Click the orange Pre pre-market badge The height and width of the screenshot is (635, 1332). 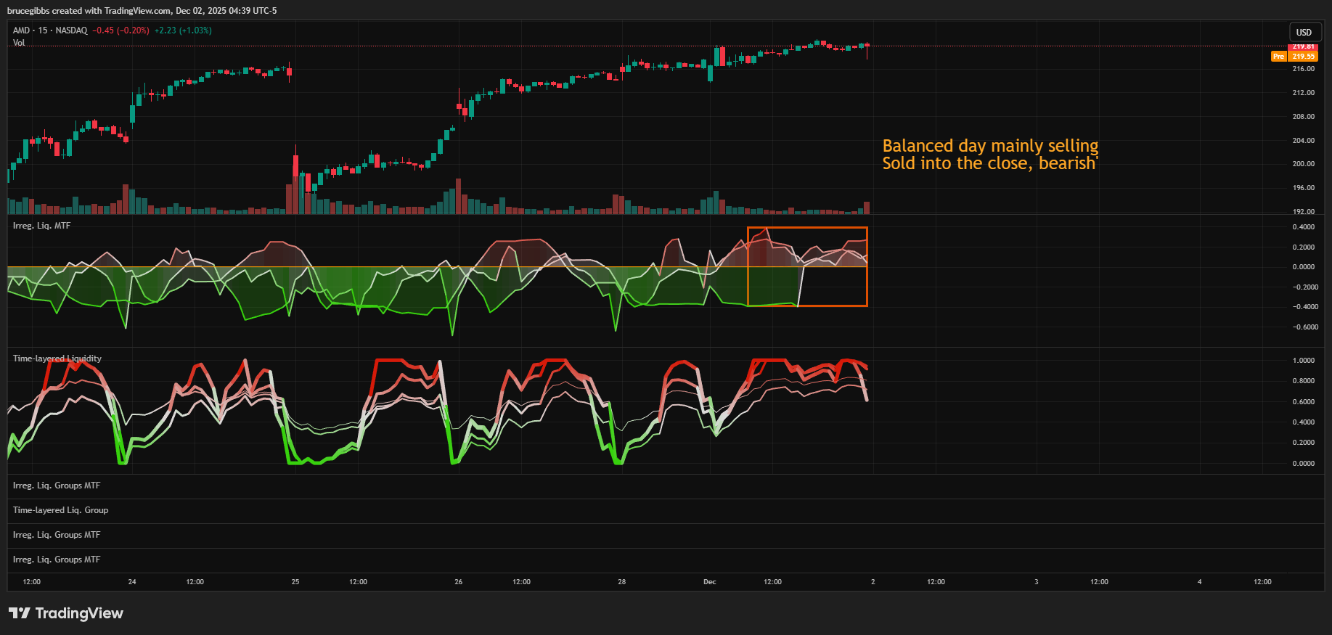(1278, 57)
